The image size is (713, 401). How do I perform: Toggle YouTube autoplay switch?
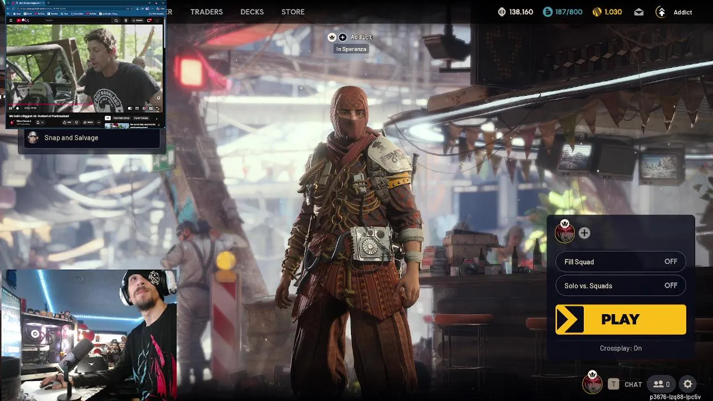click(x=130, y=108)
